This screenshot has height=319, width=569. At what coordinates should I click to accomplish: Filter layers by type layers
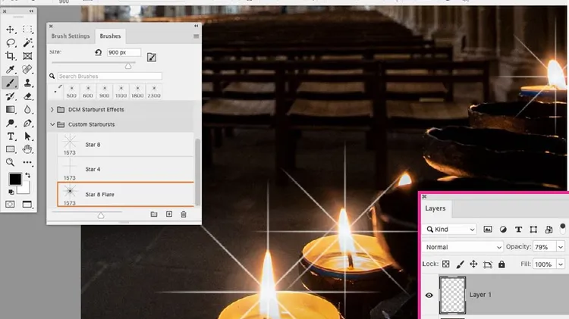pyautogui.click(x=518, y=229)
